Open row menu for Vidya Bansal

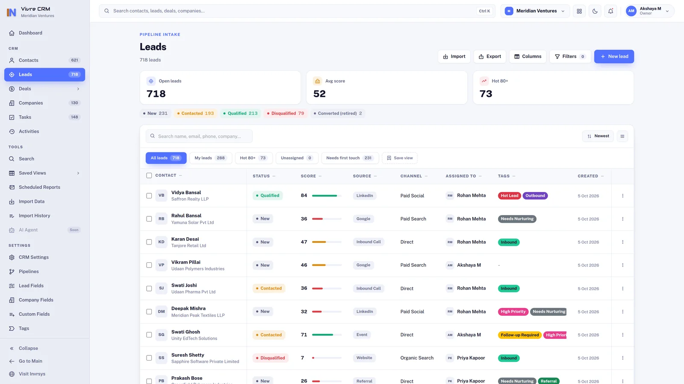(622, 196)
